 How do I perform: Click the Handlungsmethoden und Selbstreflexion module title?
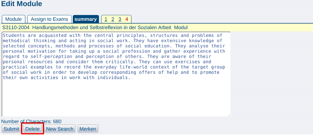(102, 27)
